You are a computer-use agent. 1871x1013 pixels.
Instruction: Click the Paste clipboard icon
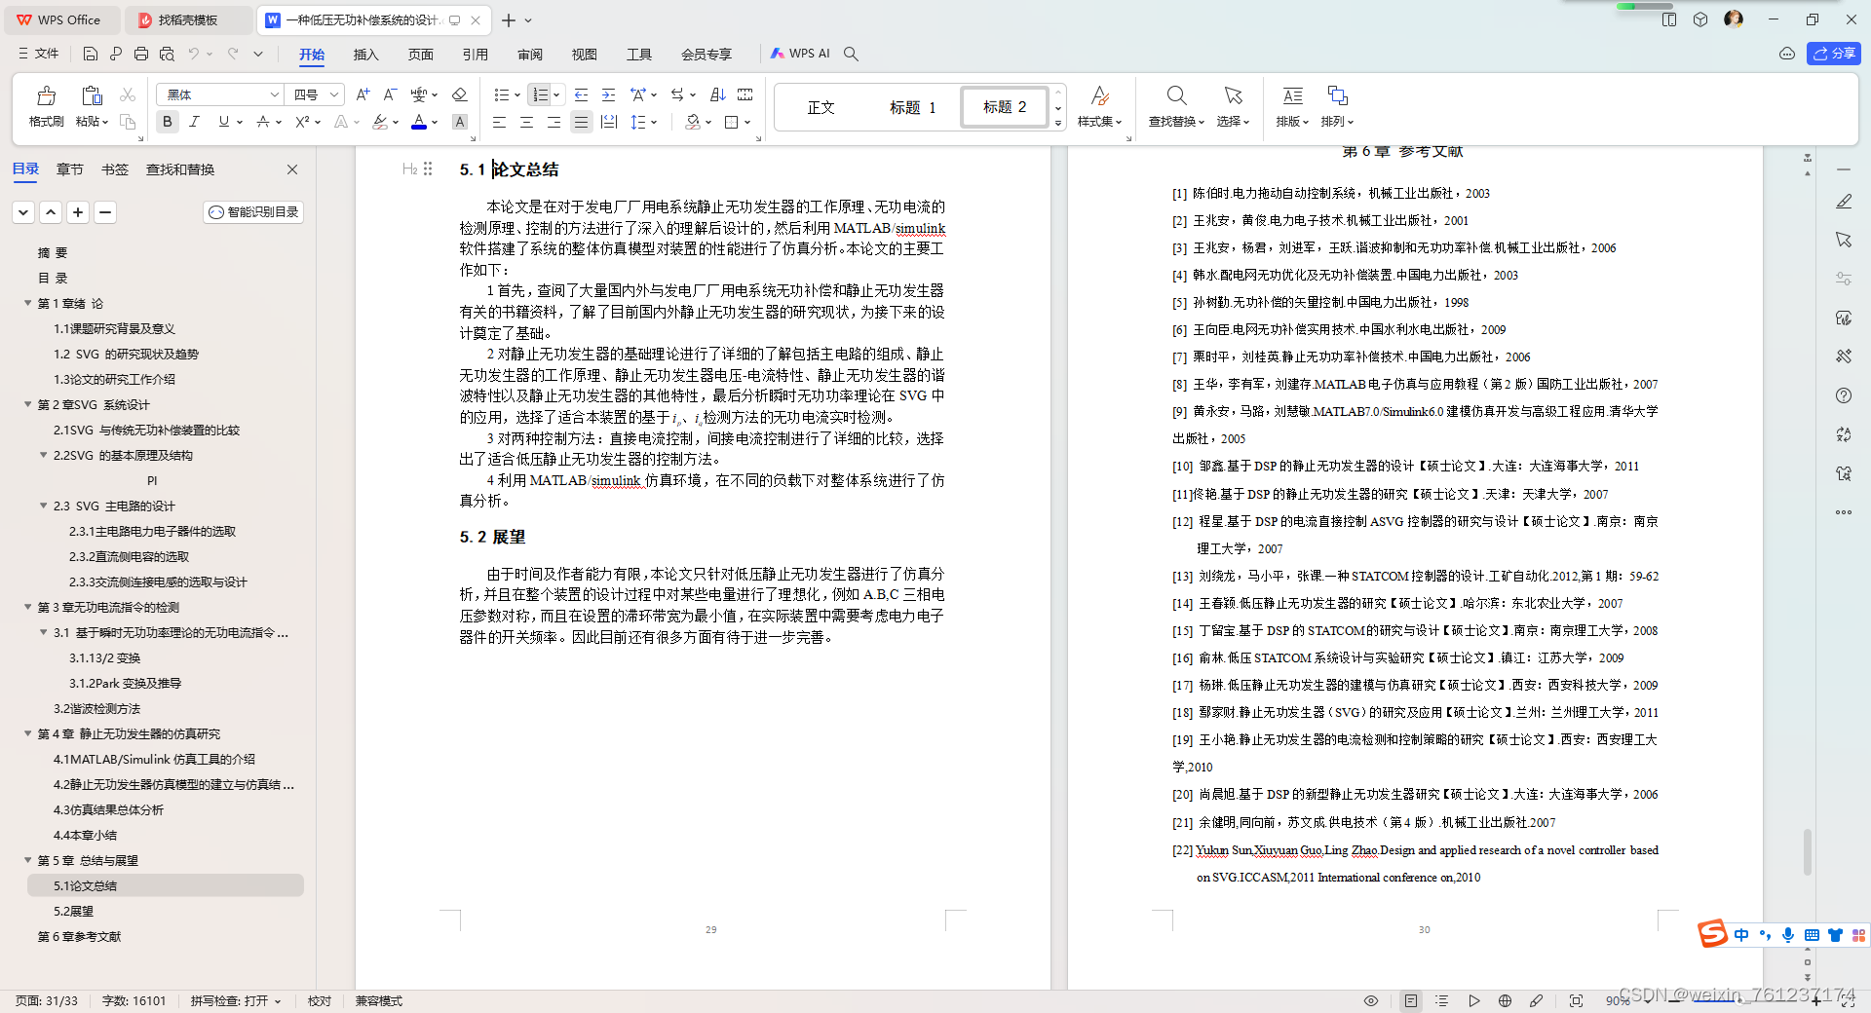(x=92, y=95)
